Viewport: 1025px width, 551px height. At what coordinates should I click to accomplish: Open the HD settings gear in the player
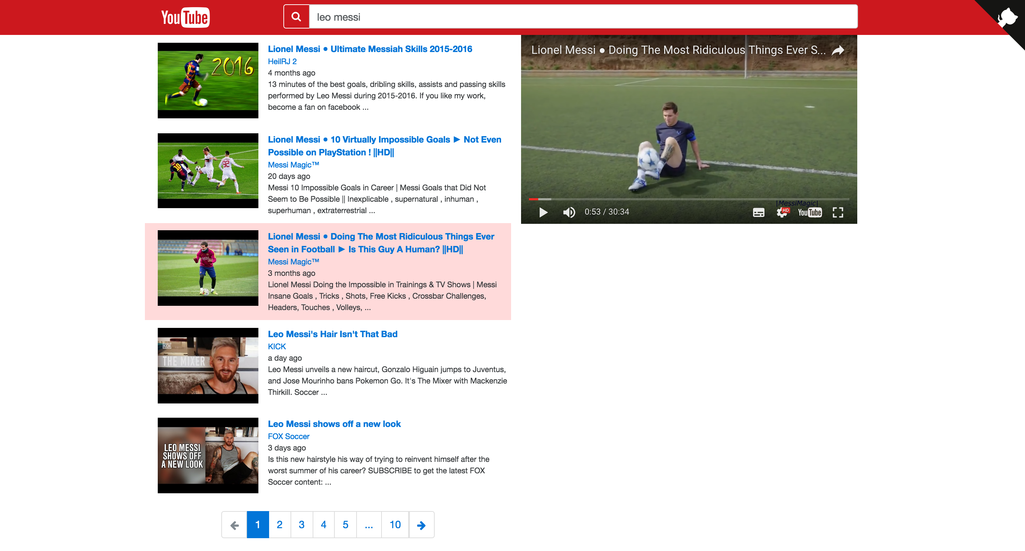click(782, 212)
